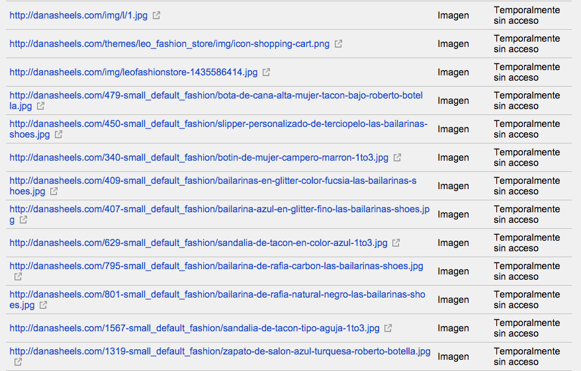Click 'Temporalmente sin acceso' in the zapato-de-salon row
This screenshot has height=371, width=581.
(x=527, y=356)
